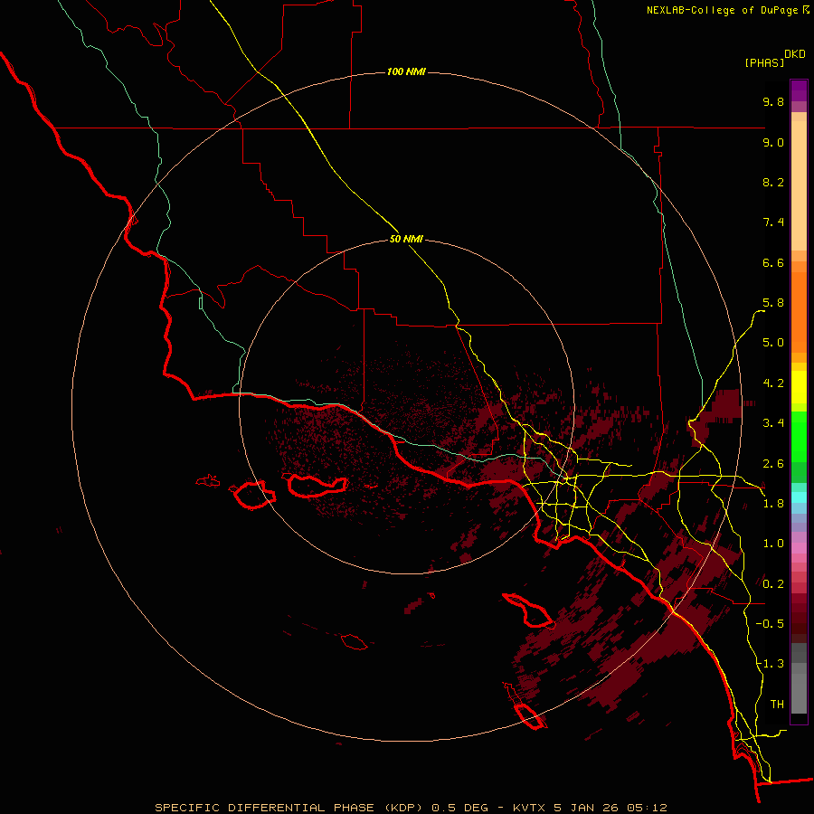Click the -0.5 value on the color scale
This screenshot has height=814, width=814.
pyautogui.click(x=770, y=624)
